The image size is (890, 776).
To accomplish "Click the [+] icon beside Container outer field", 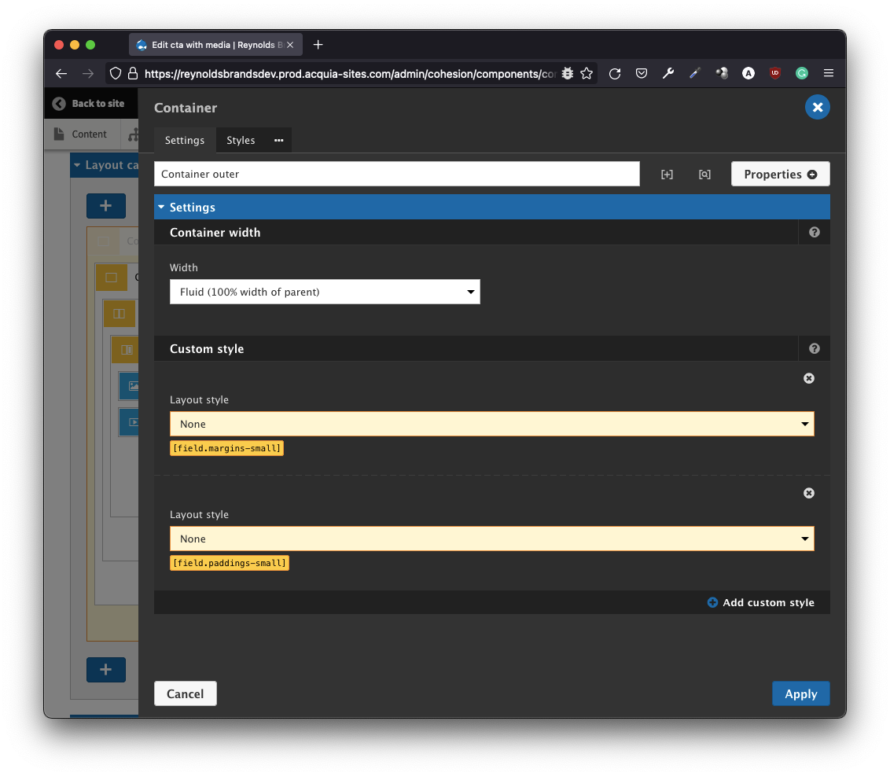I will pos(667,175).
